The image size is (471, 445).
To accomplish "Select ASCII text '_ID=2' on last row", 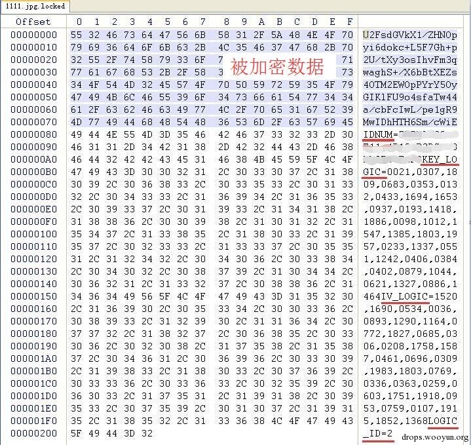I will [x=378, y=434].
